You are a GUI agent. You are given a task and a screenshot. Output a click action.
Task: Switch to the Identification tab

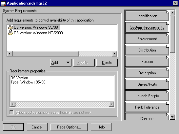click(147, 16)
